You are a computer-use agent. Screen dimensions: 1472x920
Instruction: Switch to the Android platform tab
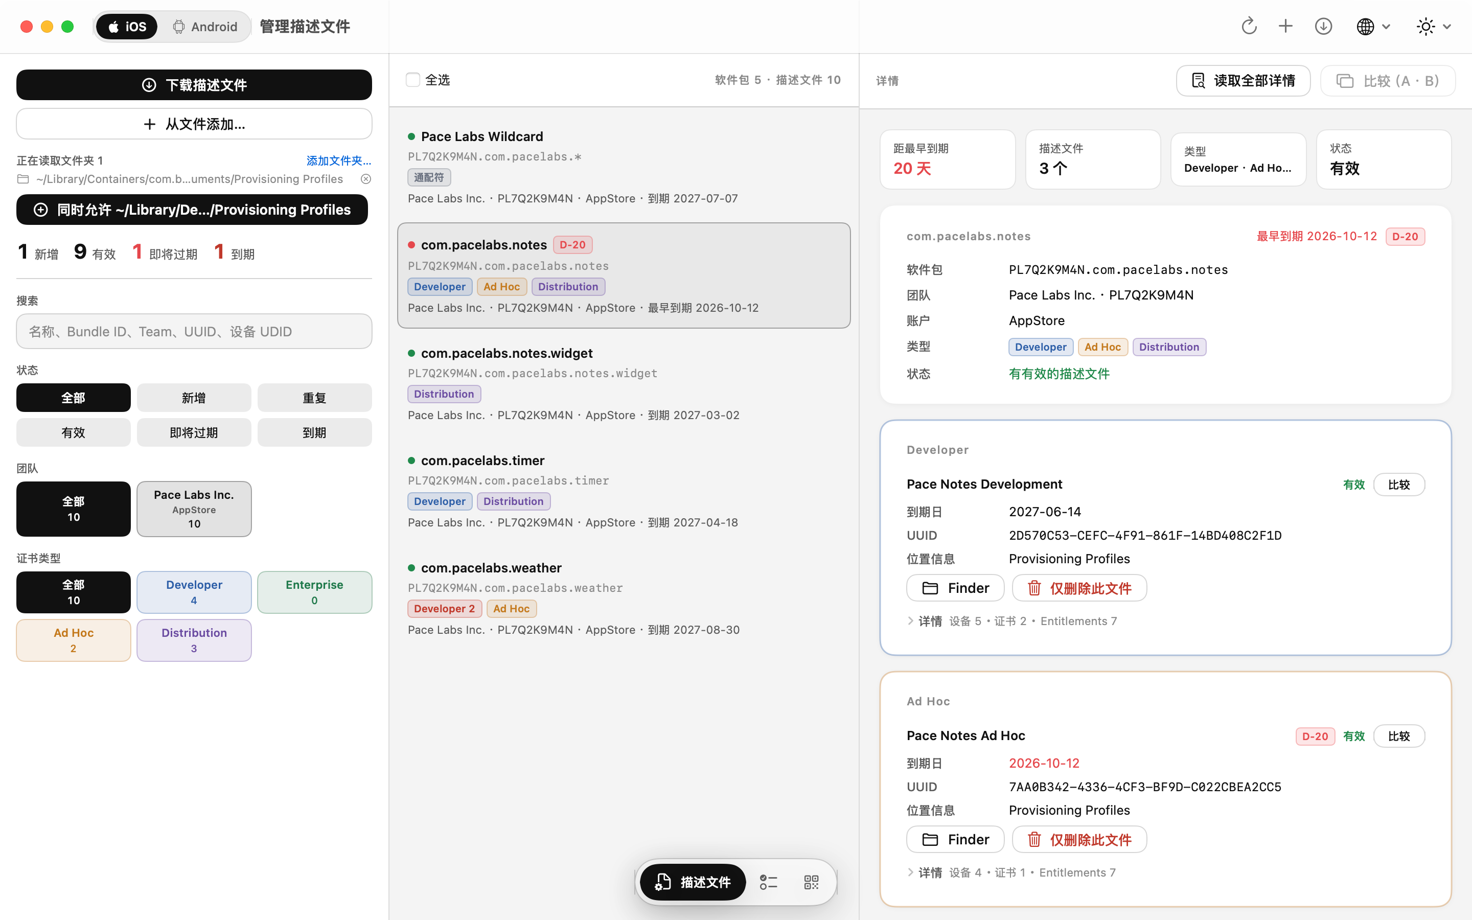coord(205,27)
